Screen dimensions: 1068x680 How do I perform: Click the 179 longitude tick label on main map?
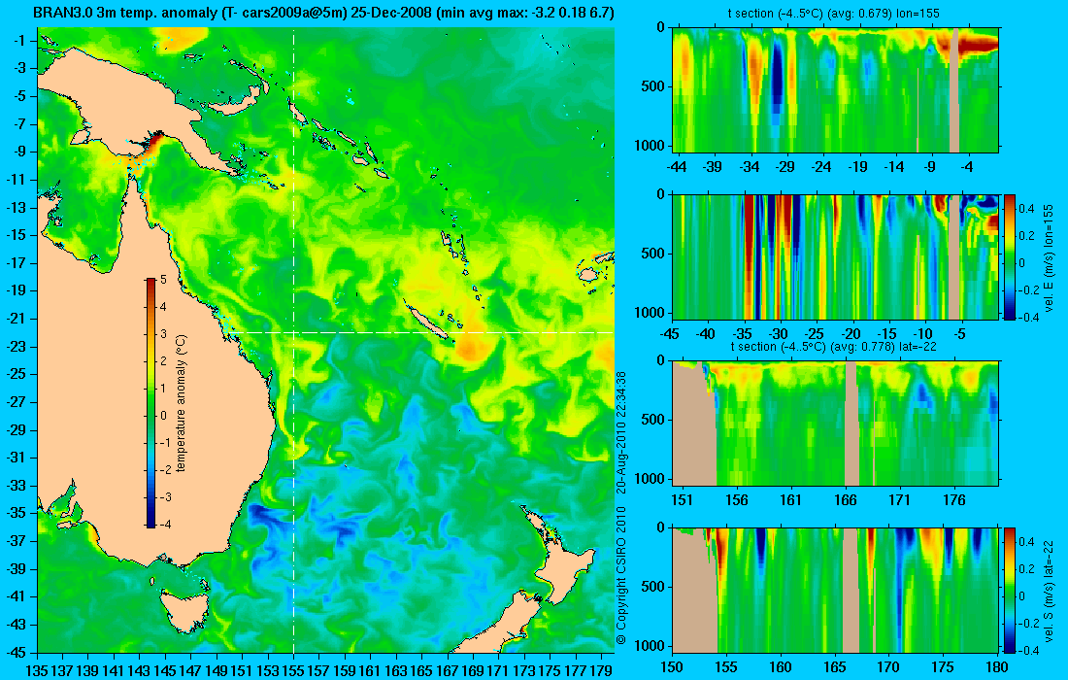point(601,672)
